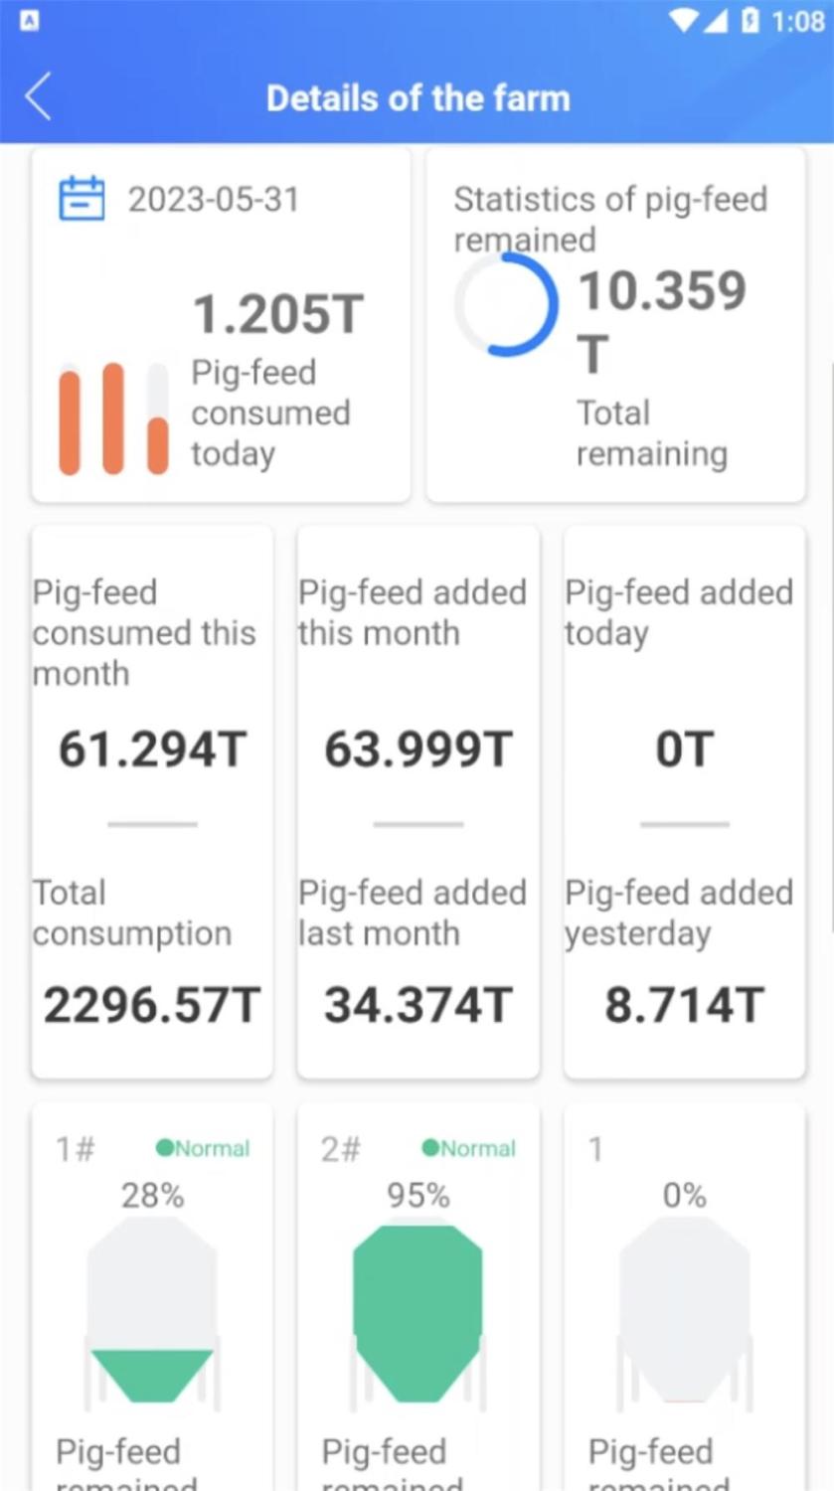This screenshot has height=1491, width=834.
Task: Select the date 2023-05-31
Action: coord(213,199)
